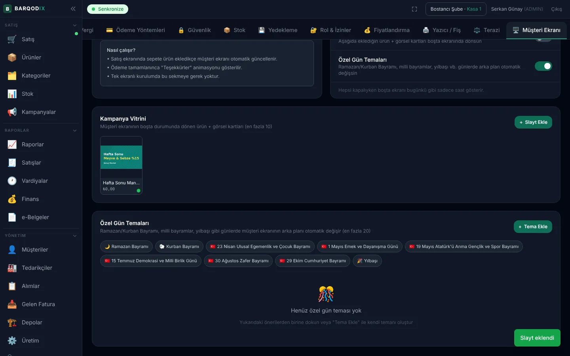This screenshot has width=570, height=356.
Task: Click the Üretim gear icon
Action: (x=12, y=341)
